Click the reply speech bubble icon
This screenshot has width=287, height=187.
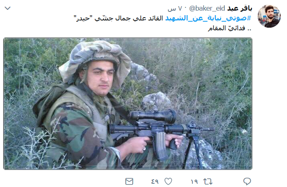tap(247, 181)
